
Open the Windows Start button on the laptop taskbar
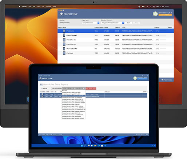[82, 146]
